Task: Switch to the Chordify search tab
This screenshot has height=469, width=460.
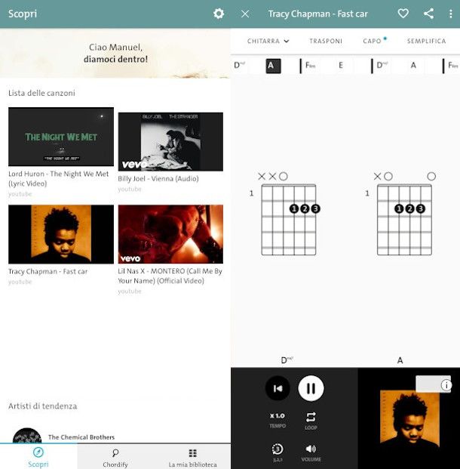Action: [x=115, y=457]
